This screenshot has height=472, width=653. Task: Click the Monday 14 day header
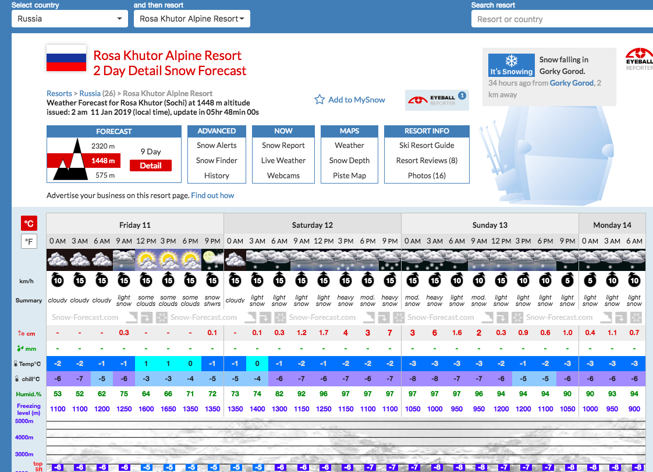click(612, 225)
